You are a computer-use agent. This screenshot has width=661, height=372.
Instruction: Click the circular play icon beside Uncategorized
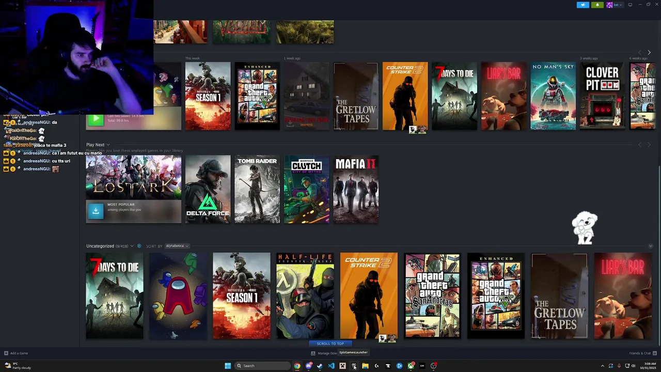point(139,246)
